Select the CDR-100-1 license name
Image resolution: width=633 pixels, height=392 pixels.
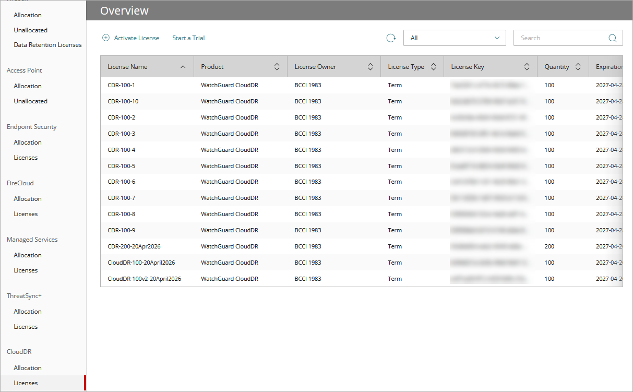pyautogui.click(x=121, y=85)
